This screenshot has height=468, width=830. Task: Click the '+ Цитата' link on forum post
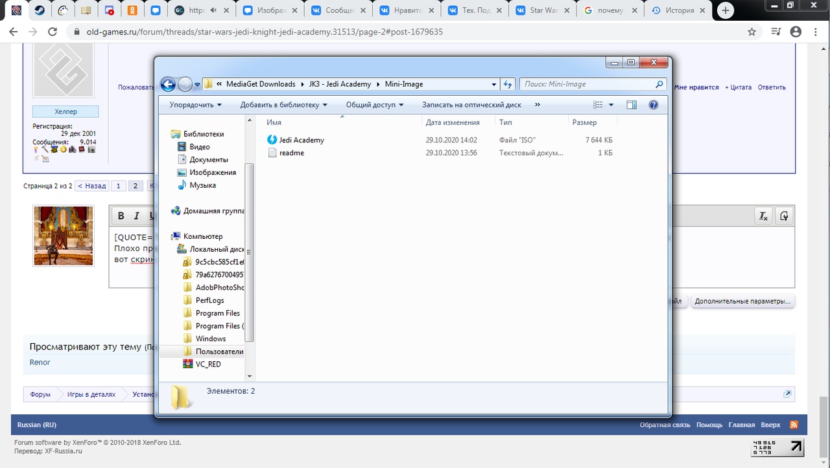pyautogui.click(x=738, y=87)
